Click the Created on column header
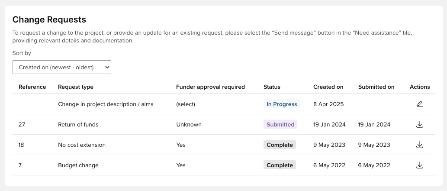Screen dimensions: 447x191 point(328,87)
